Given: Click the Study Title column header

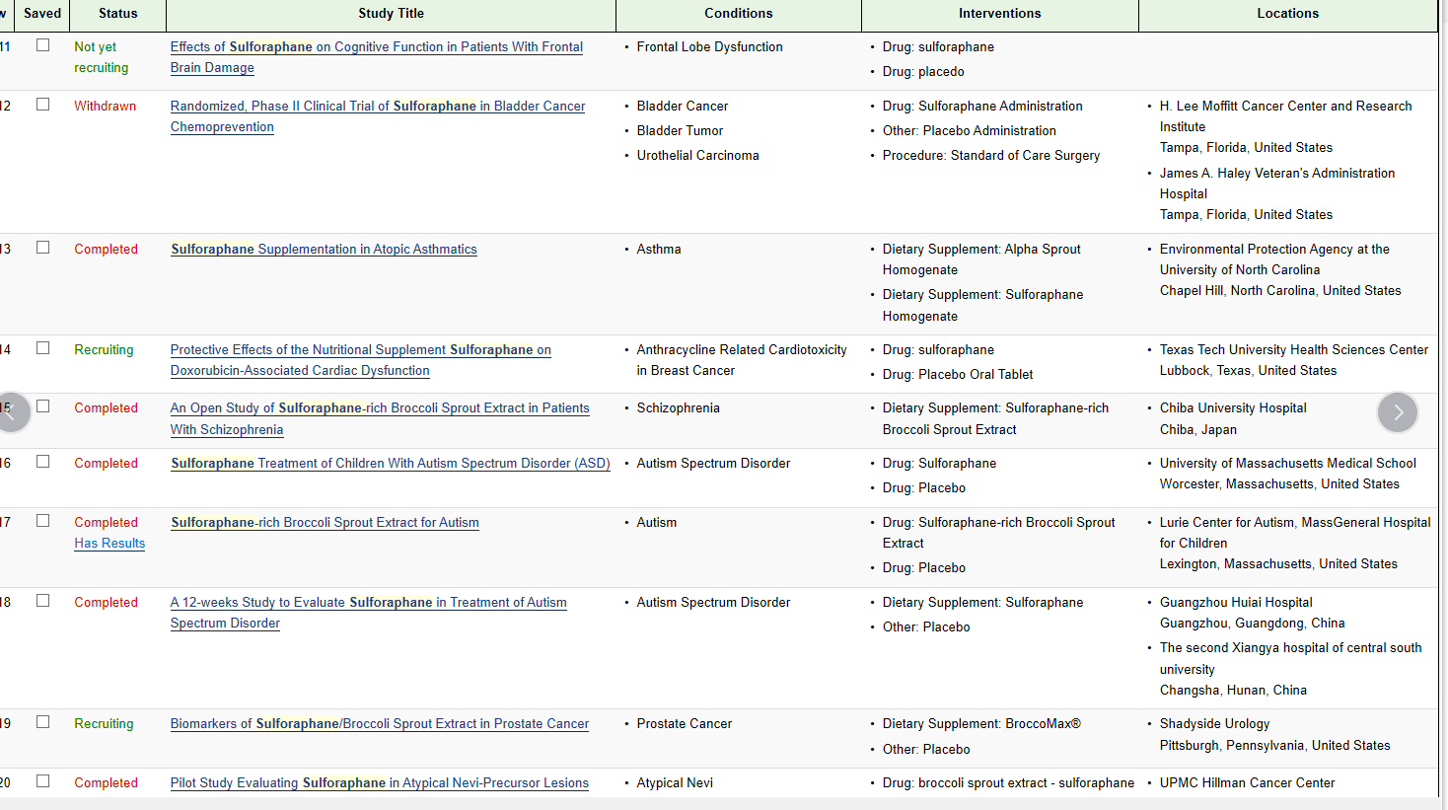Looking at the screenshot, I should 391,14.
